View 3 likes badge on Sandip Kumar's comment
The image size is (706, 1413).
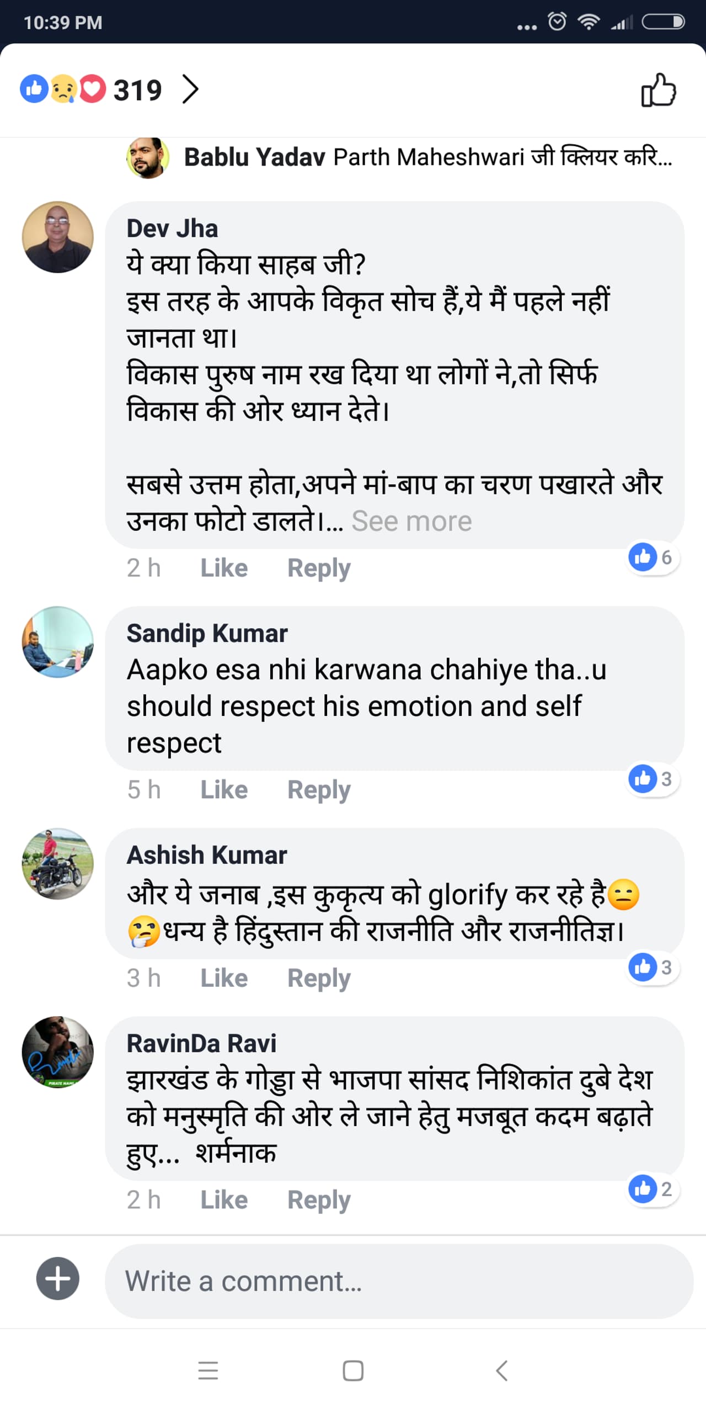click(x=652, y=779)
